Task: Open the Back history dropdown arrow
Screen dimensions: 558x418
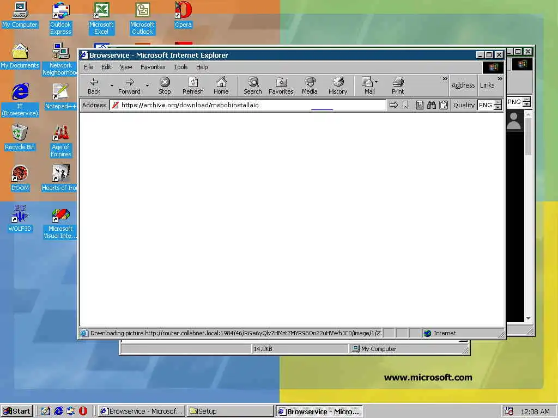Action: click(112, 85)
